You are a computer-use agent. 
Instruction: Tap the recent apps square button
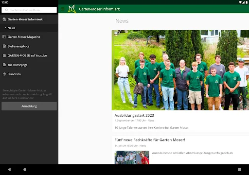pyautogui.click(x=240, y=170)
